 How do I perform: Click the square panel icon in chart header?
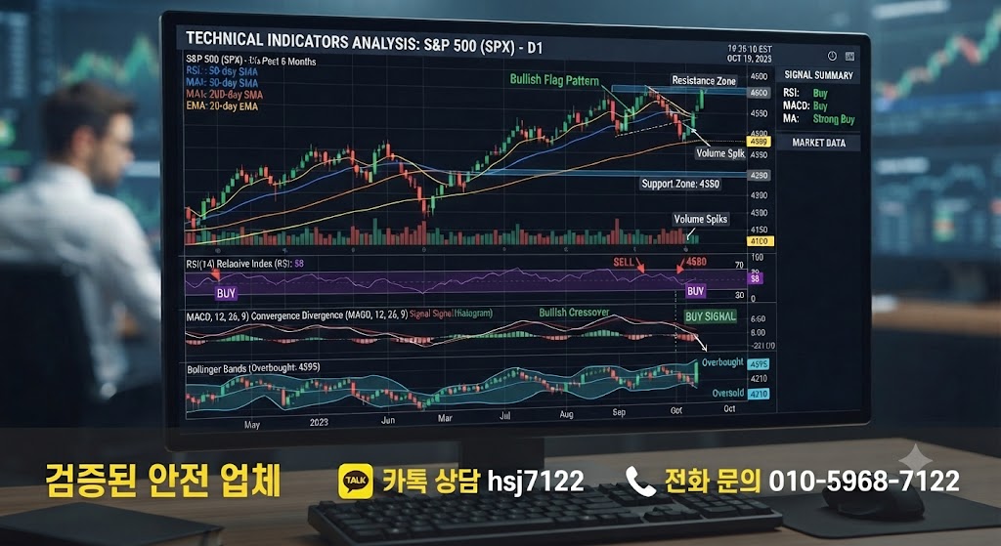point(849,56)
